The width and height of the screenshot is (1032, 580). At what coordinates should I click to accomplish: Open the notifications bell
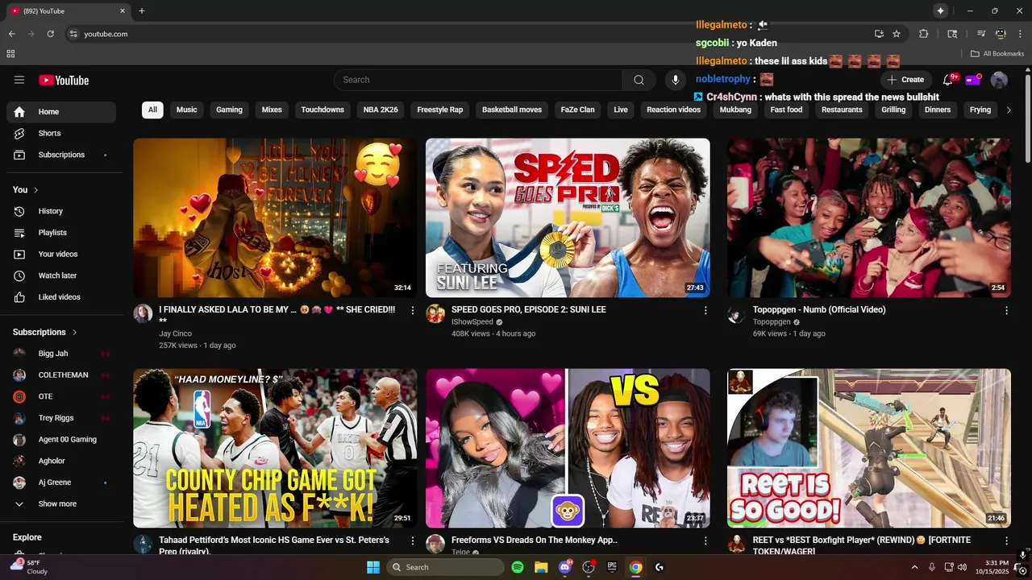948,80
